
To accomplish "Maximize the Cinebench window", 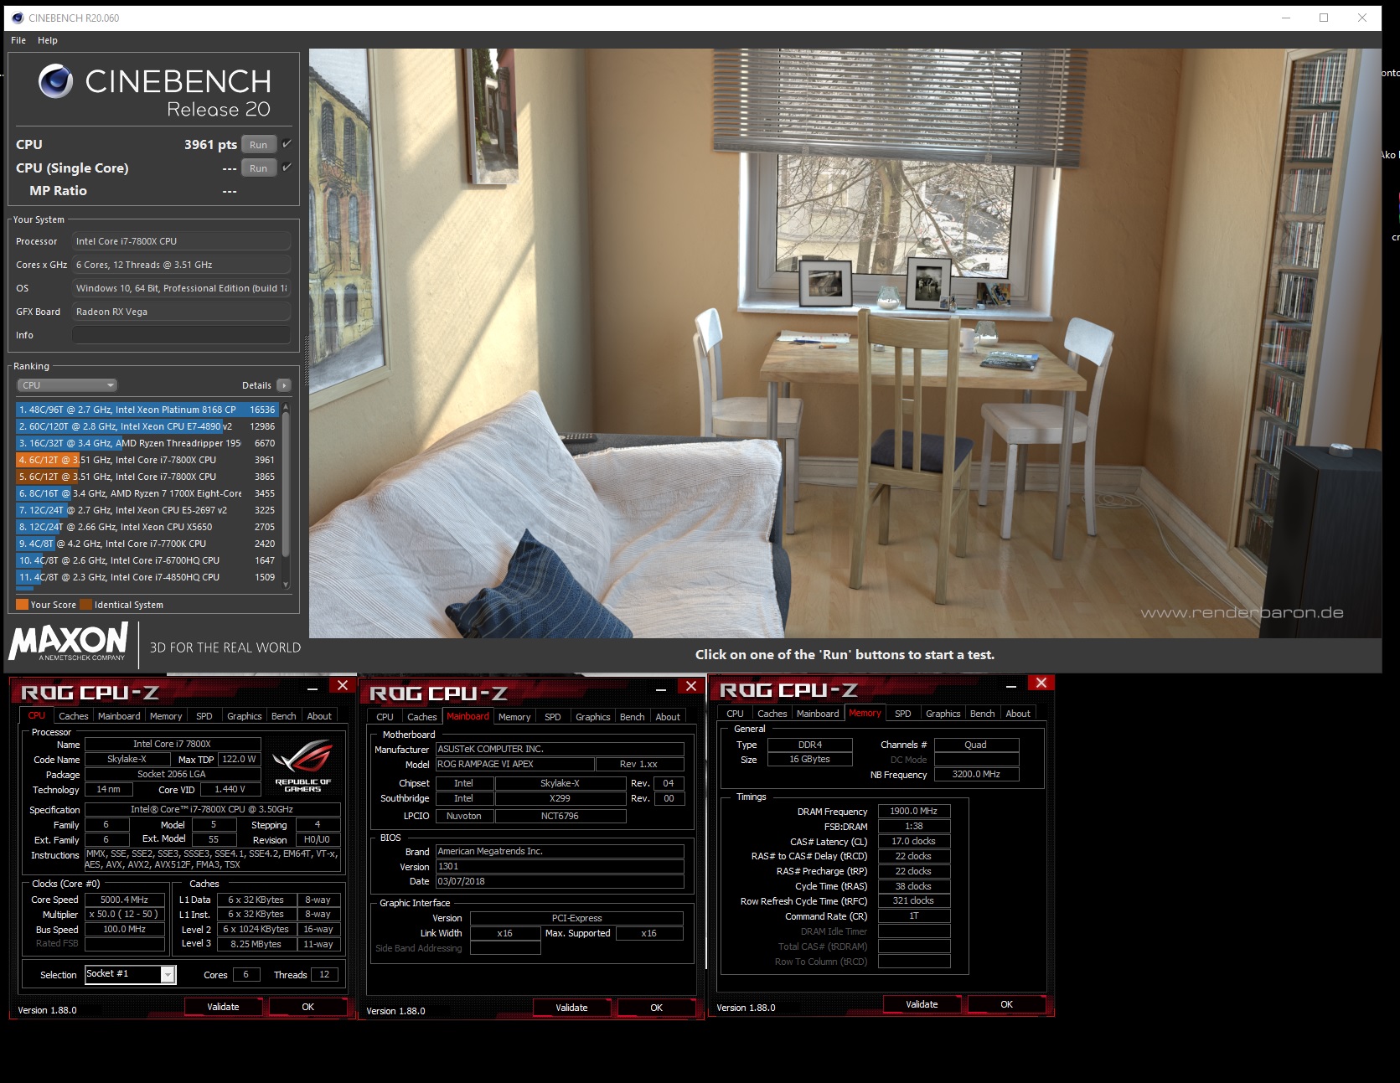I will coord(1324,18).
